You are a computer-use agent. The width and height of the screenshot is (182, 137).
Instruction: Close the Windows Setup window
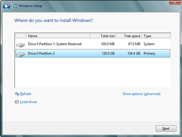[x=175, y=2]
